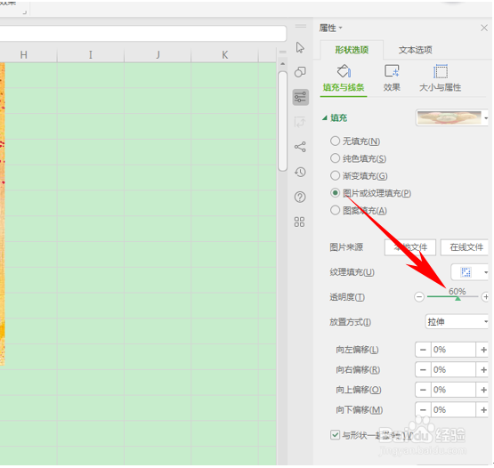The width and height of the screenshot is (494, 468).
Task: Click the bottom offset 0% input field
Action: click(x=453, y=410)
